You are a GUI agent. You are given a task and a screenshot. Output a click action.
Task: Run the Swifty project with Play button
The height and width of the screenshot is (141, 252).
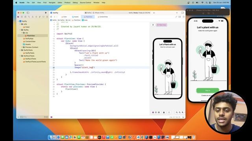(46, 13)
